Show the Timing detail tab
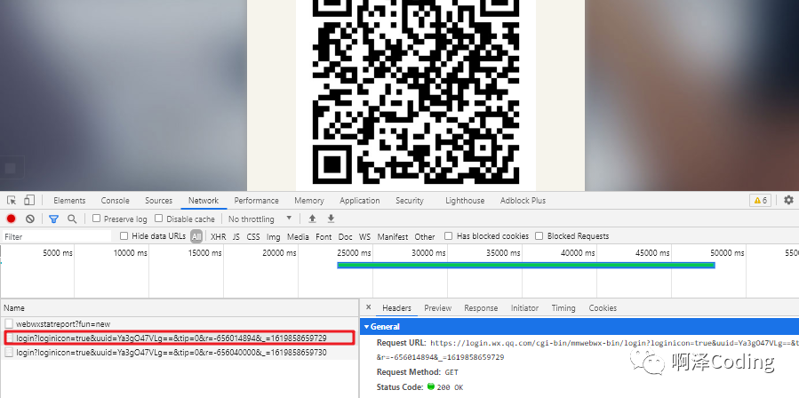The image size is (799, 398). 563,307
